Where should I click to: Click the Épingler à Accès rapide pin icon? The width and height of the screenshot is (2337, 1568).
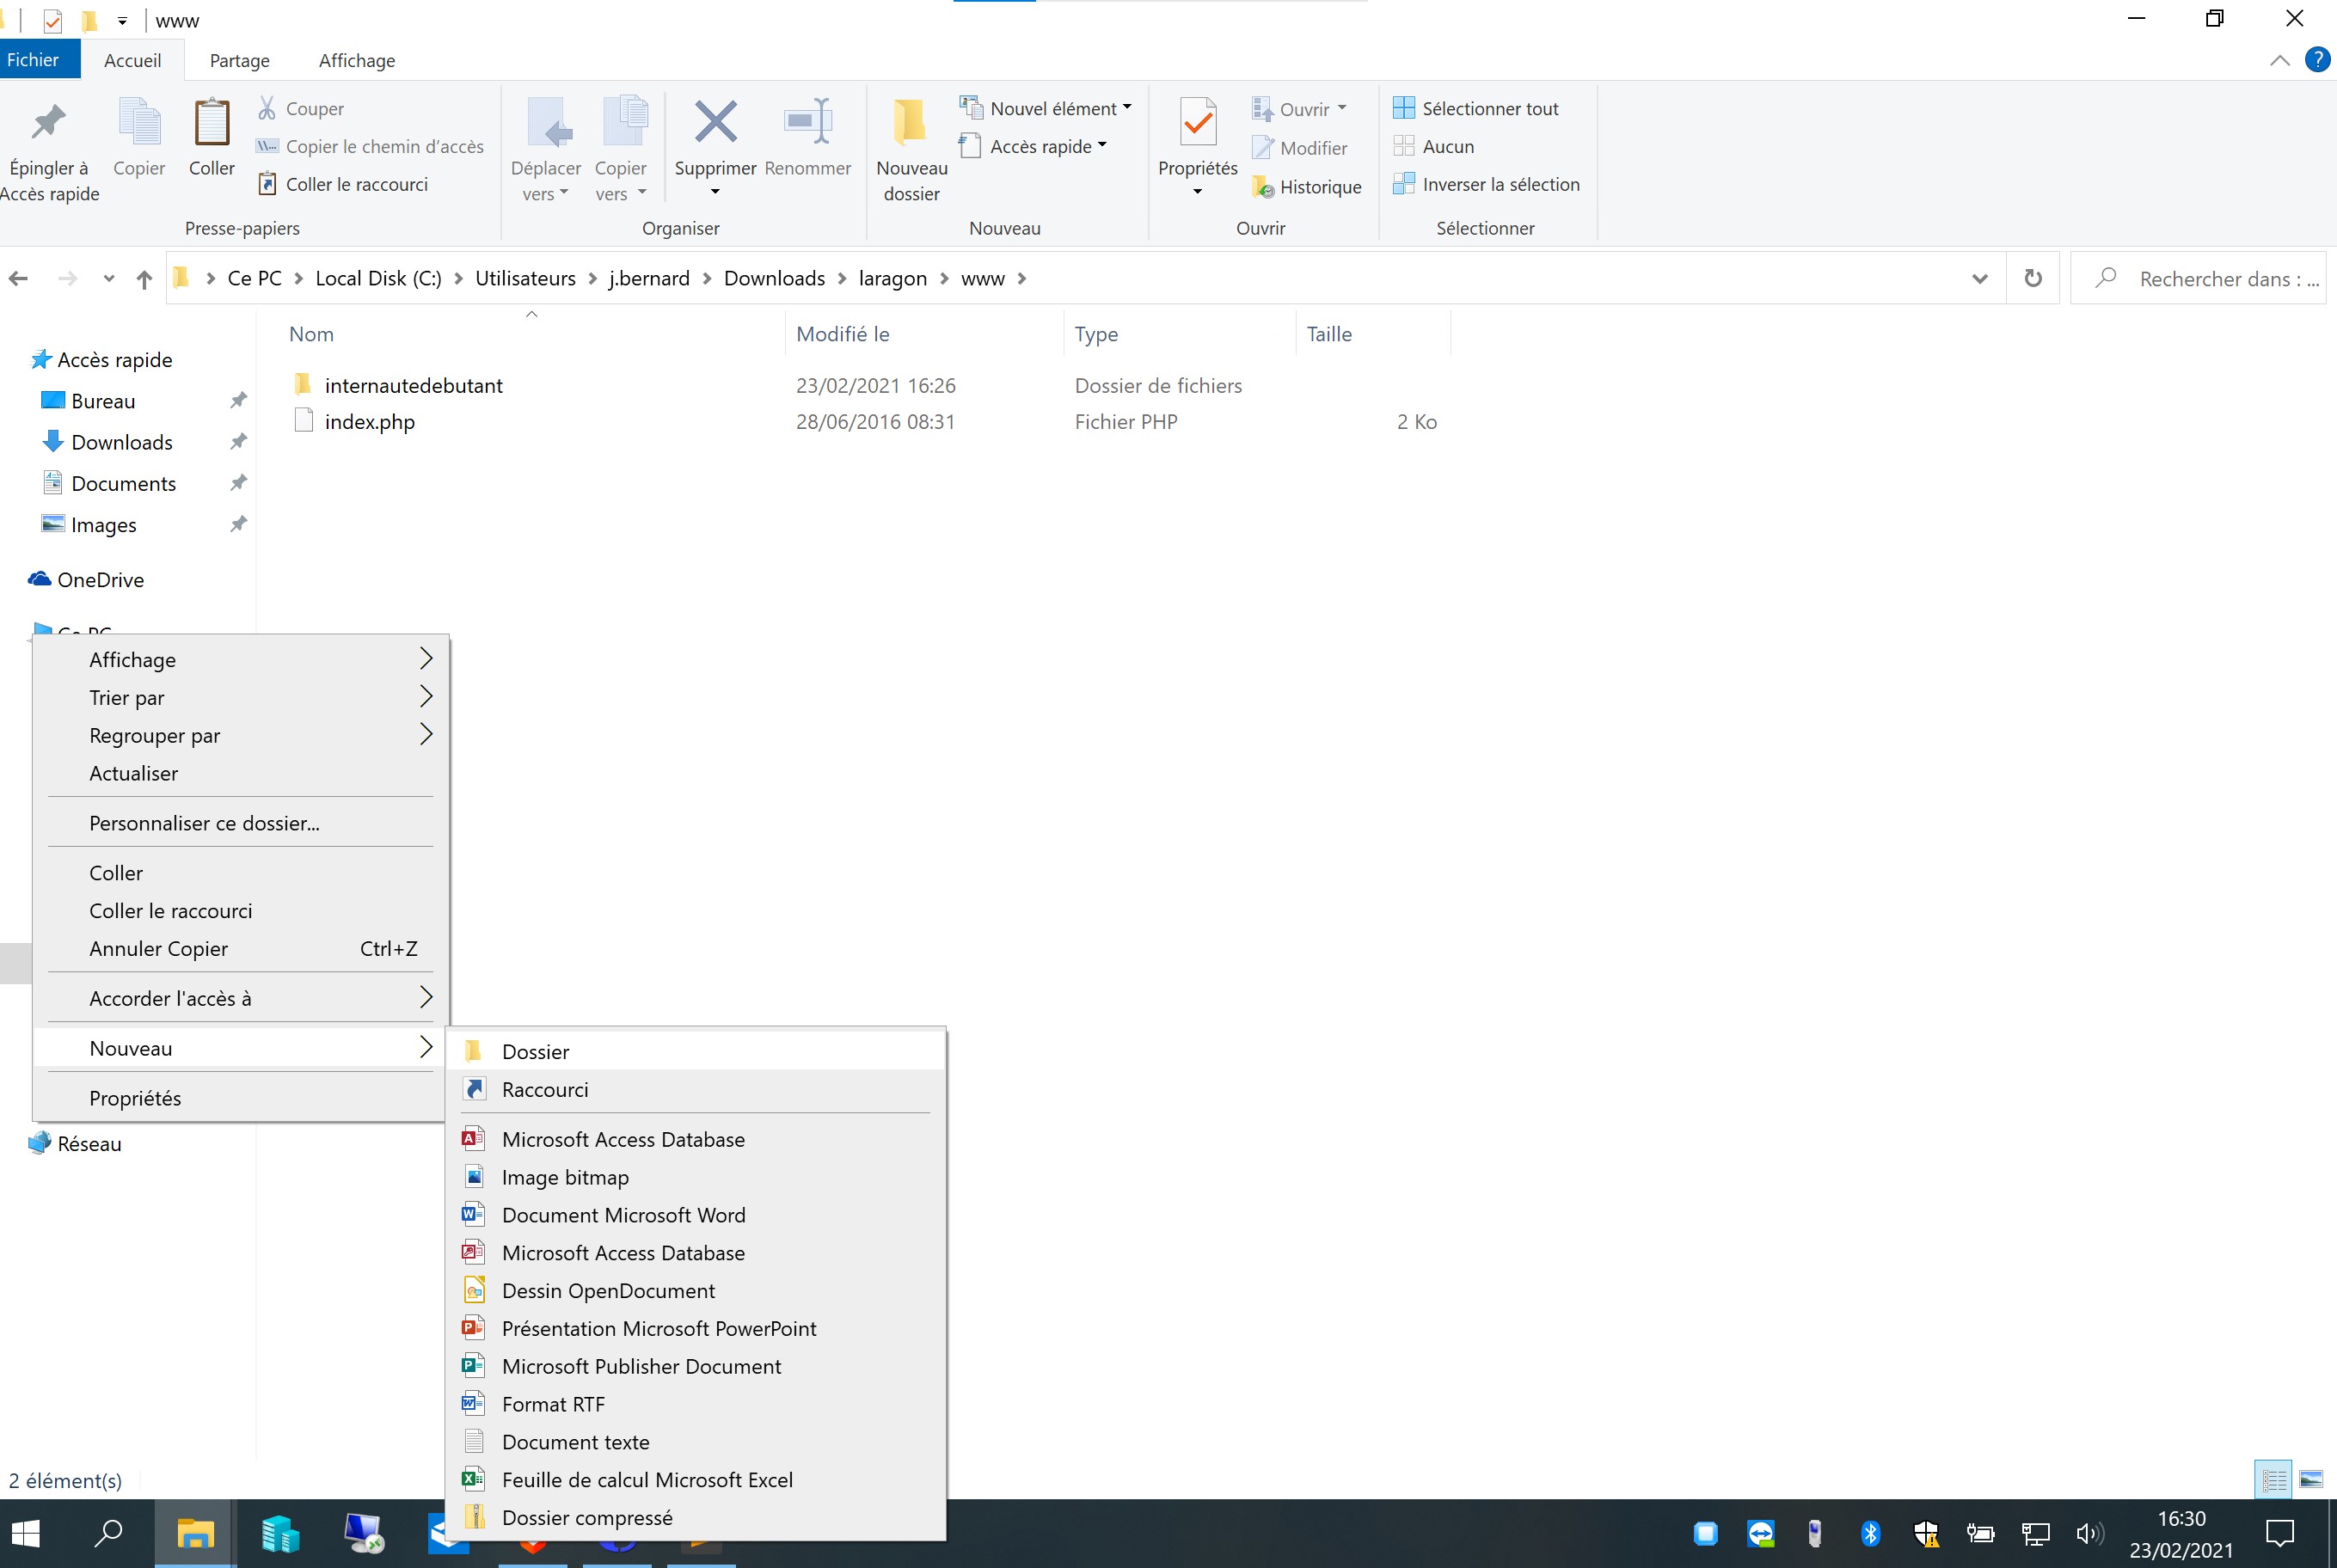pyautogui.click(x=48, y=122)
